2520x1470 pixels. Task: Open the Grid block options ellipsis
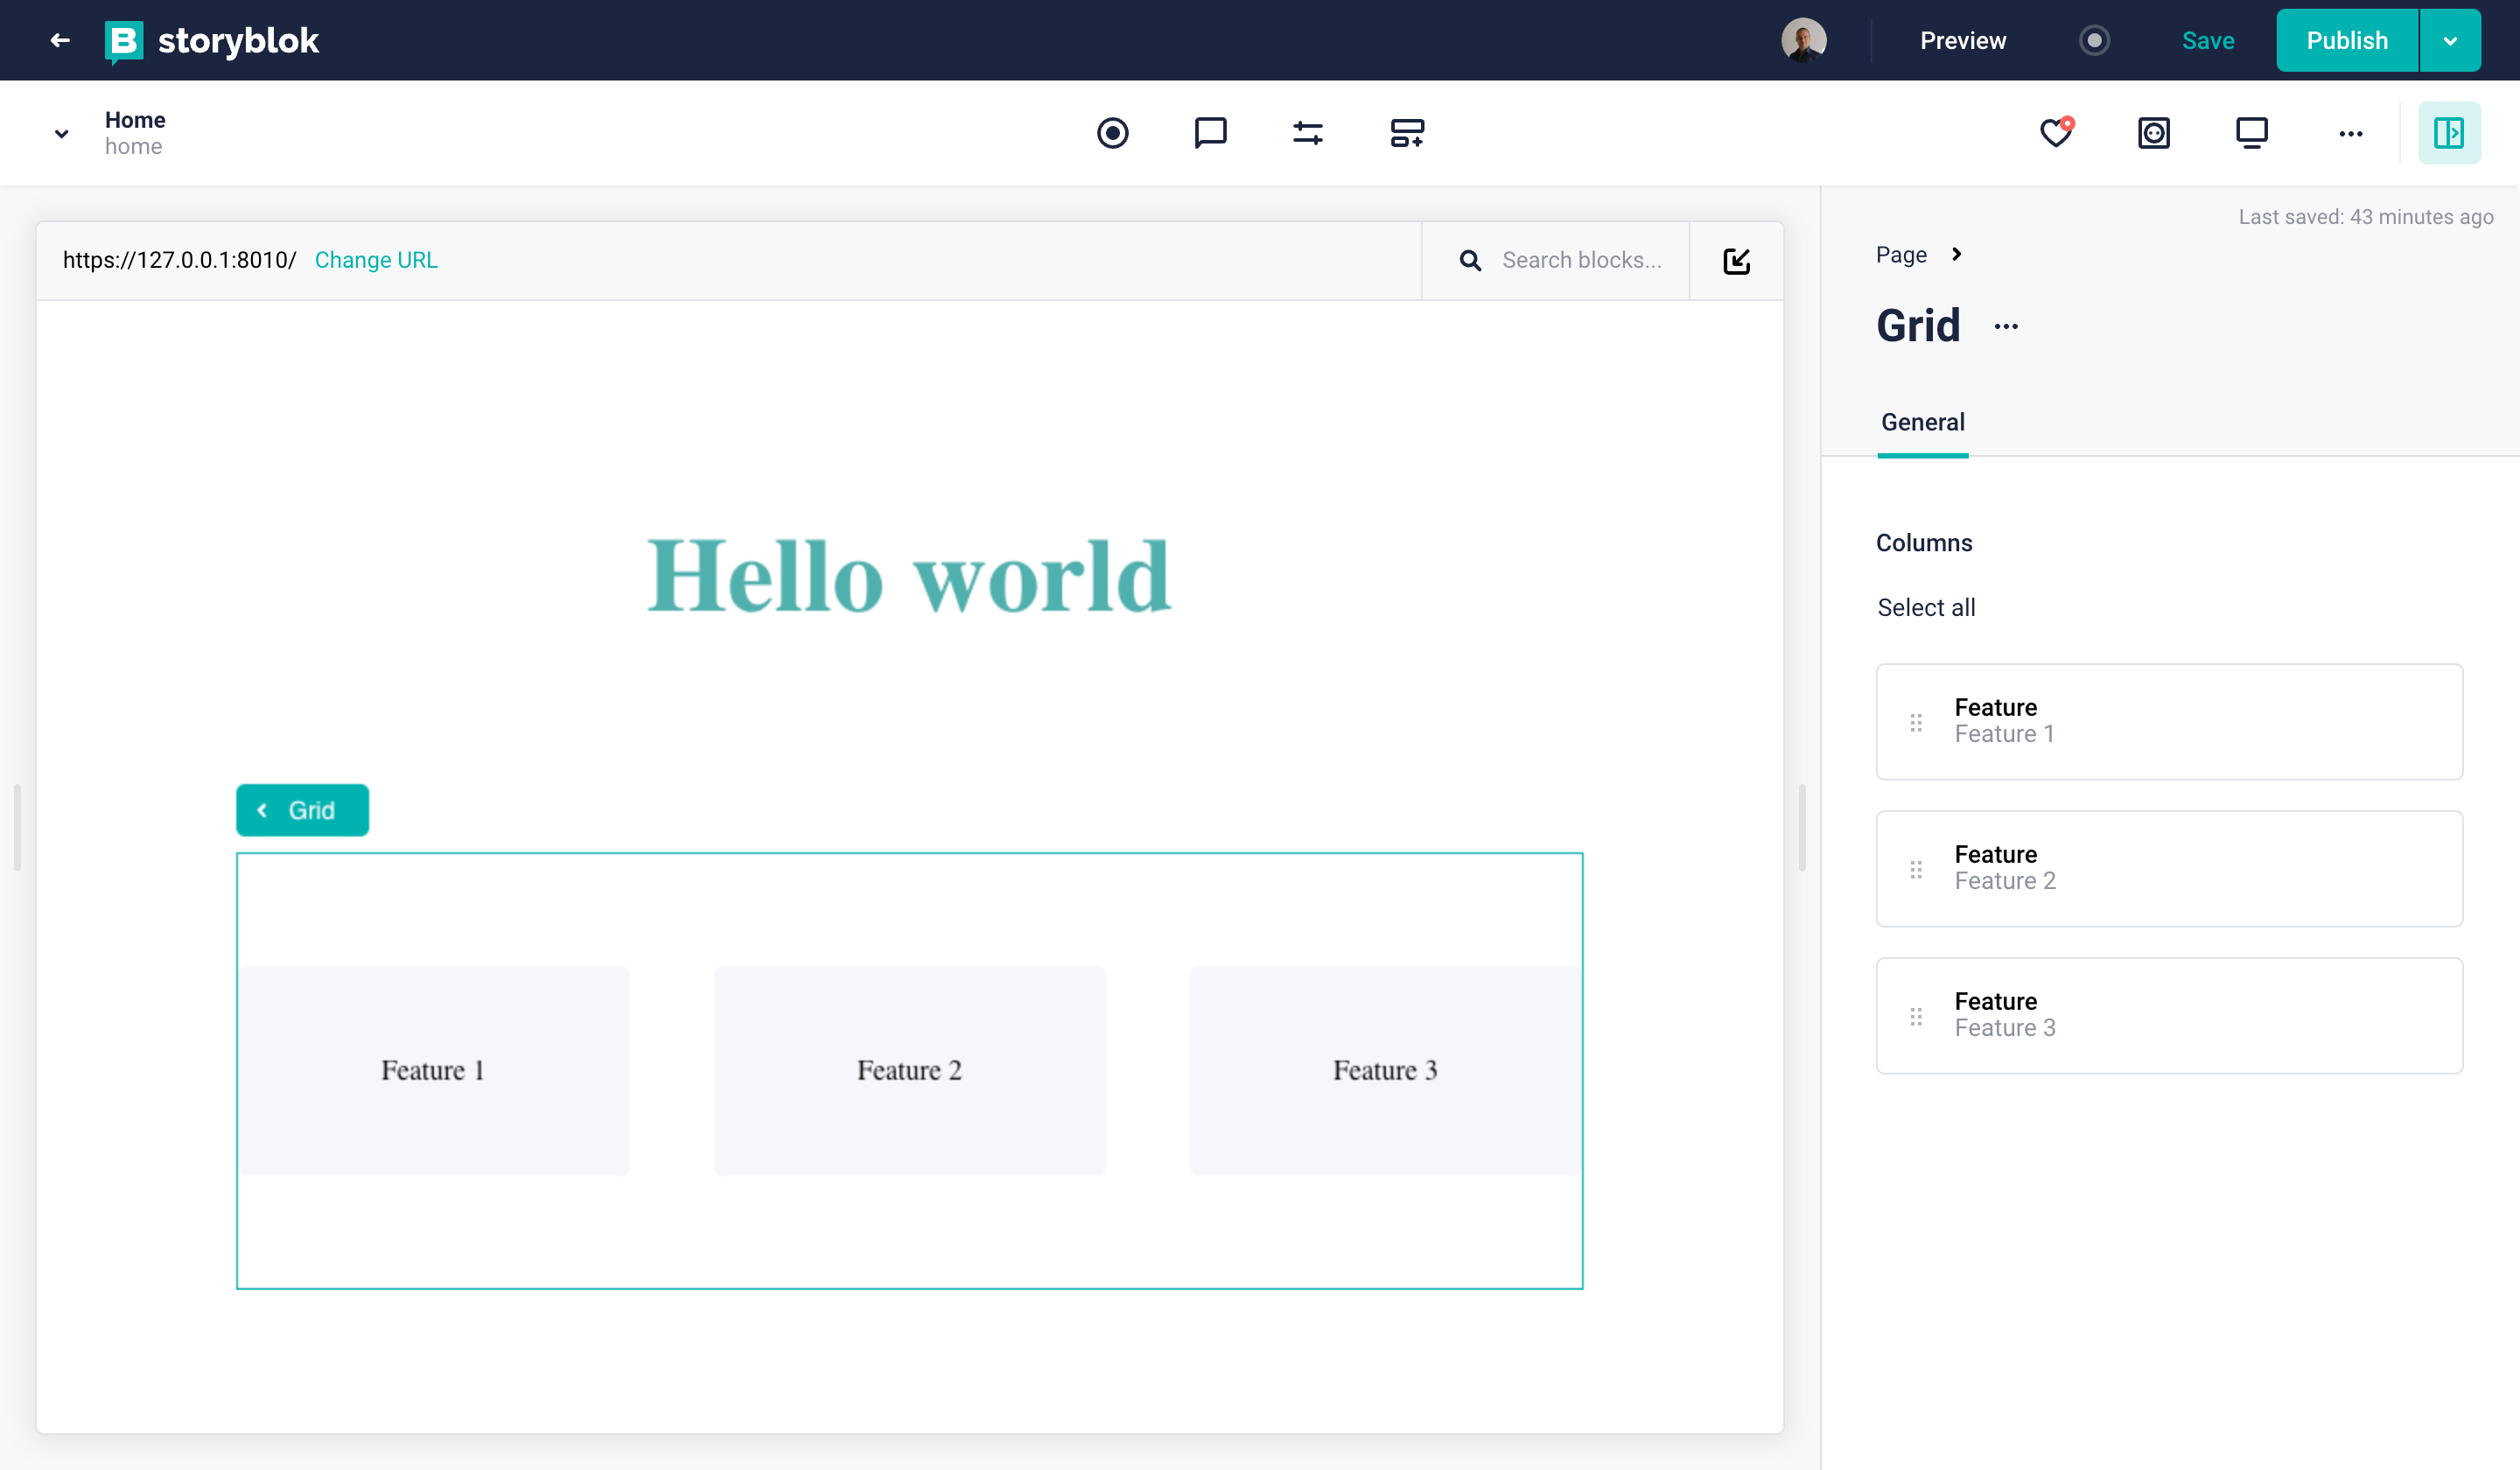(x=2006, y=326)
